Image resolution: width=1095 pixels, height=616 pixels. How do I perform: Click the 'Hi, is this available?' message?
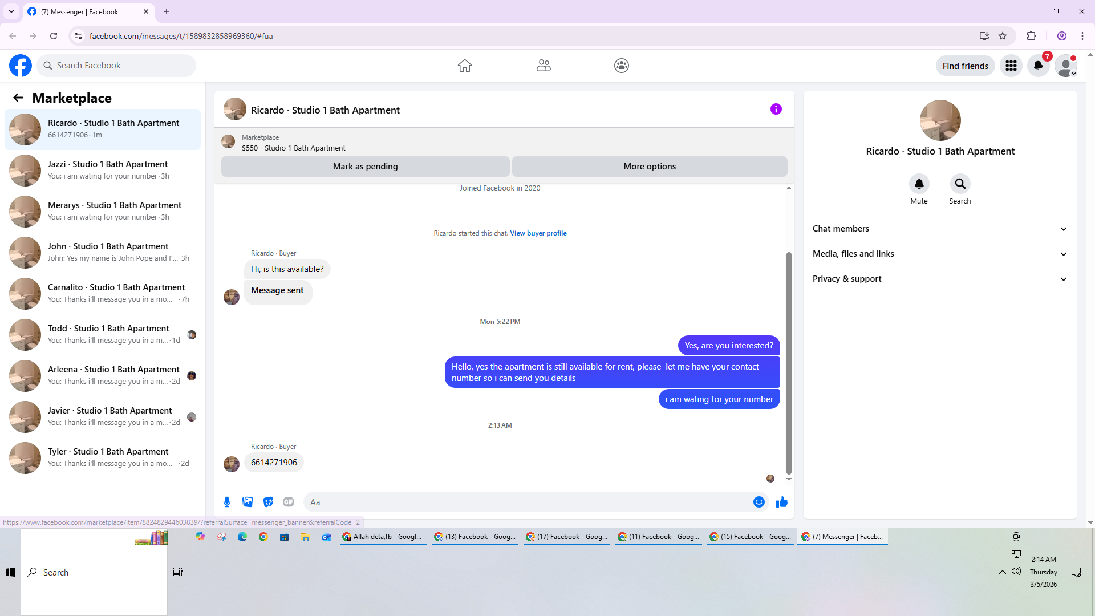(x=287, y=269)
